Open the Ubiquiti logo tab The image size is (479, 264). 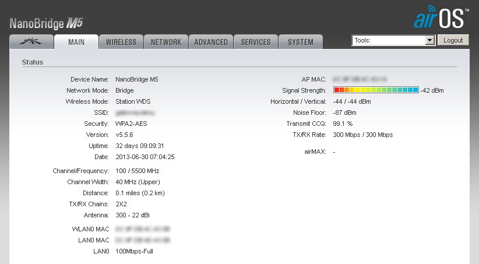pyautogui.click(x=30, y=42)
